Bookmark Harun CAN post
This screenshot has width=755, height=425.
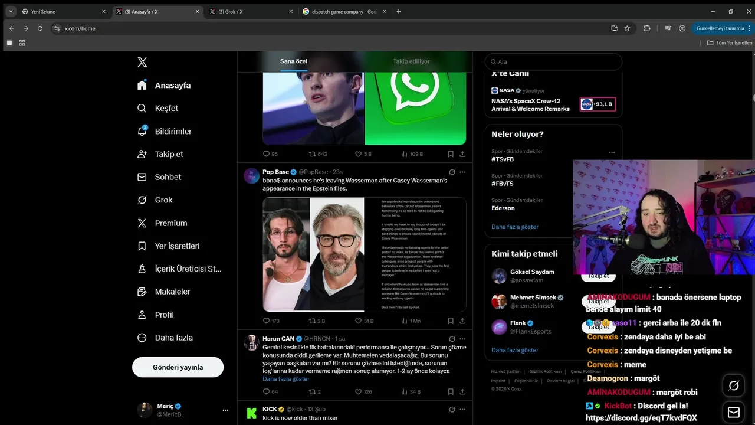point(451,391)
